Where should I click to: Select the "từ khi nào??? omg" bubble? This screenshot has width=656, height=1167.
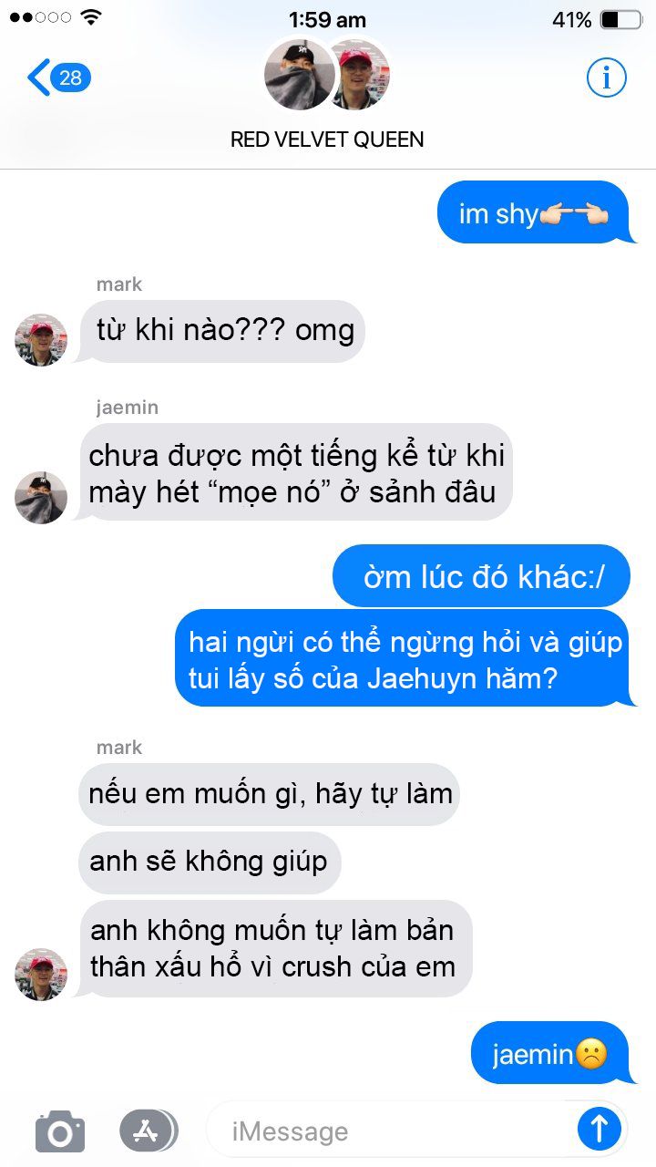pos(221,331)
